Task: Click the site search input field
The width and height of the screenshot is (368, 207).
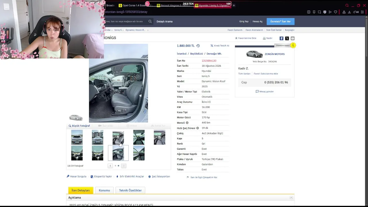Action: 125,21
